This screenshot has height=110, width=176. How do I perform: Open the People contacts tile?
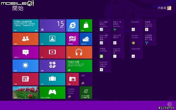coord(26,39)
